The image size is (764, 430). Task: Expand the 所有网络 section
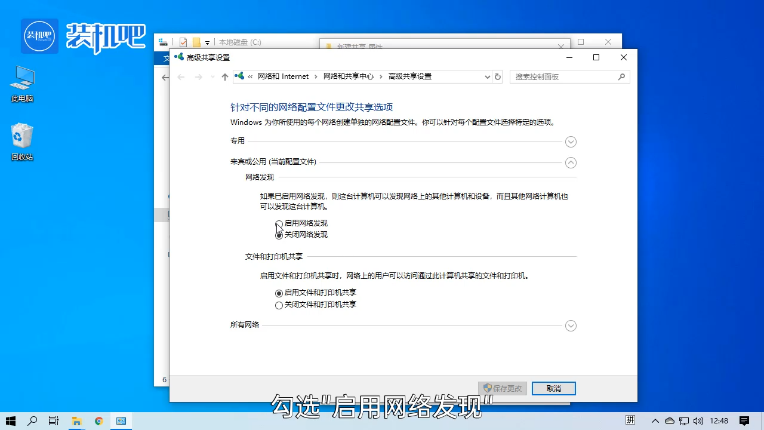click(570, 325)
